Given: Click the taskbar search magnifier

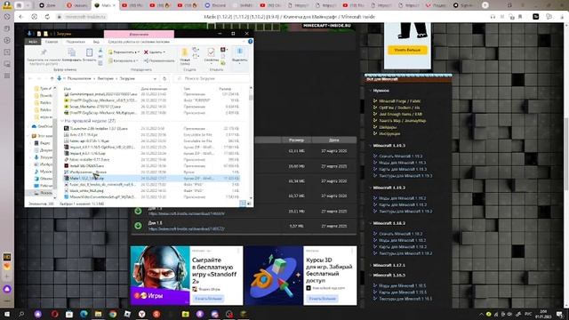Looking at the screenshot, I should pos(21,314).
